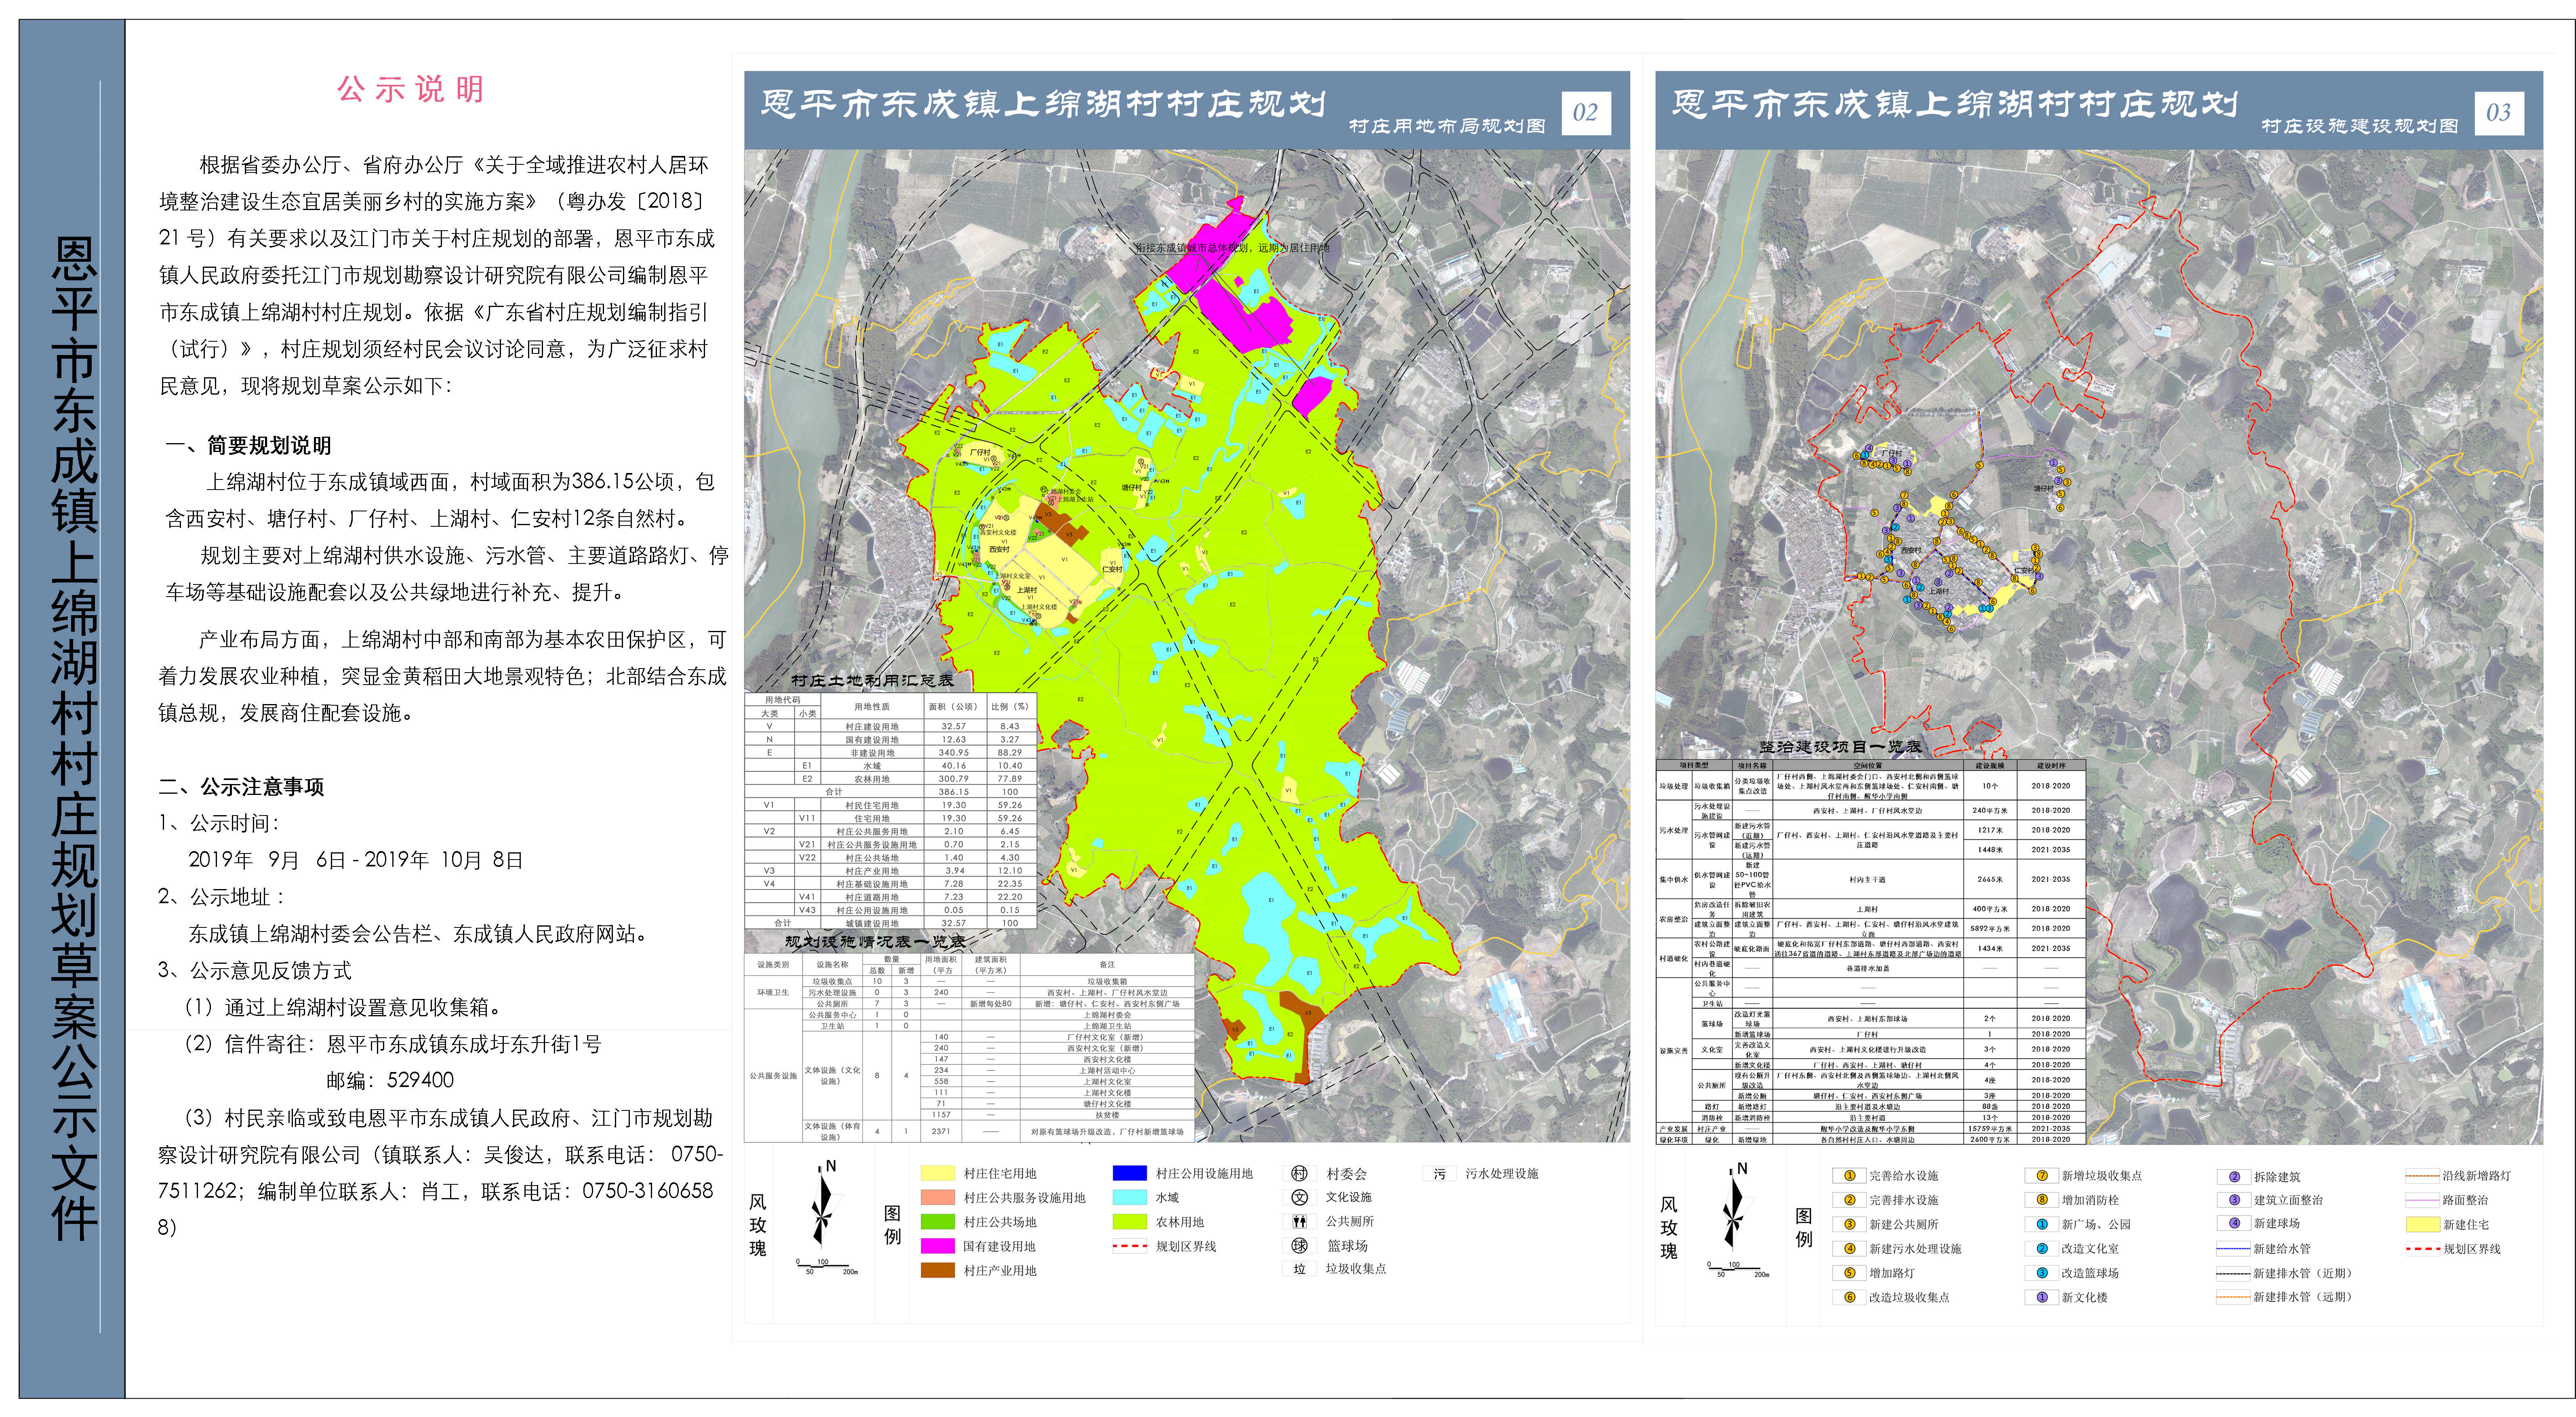
Task: Click the 新建排水管（远期） orange line sample
Action: 2233,1298
